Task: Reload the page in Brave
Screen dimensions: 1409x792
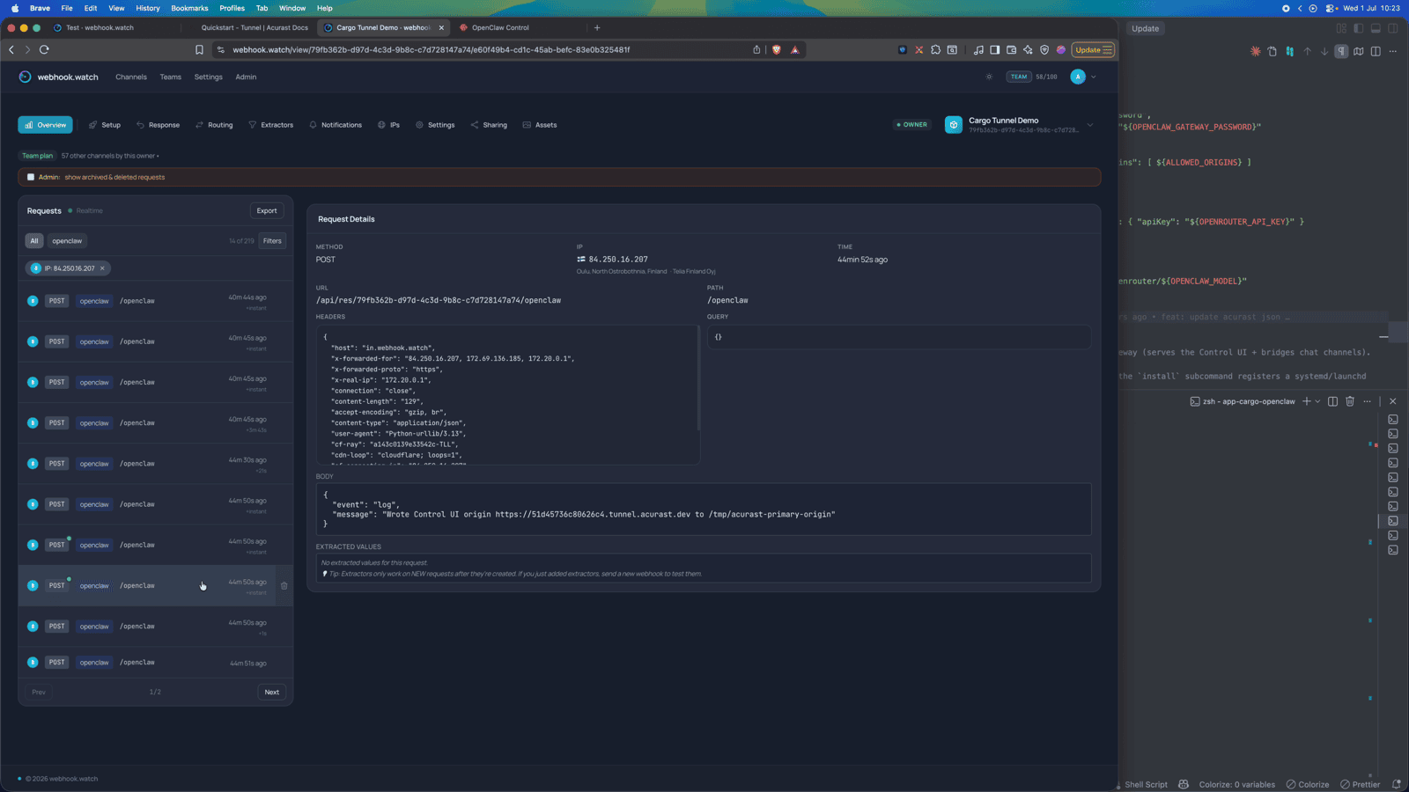Action: 44,50
